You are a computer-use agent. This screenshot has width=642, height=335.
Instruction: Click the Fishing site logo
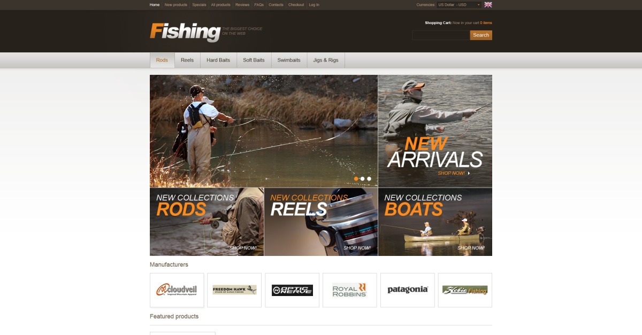tap(185, 32)
